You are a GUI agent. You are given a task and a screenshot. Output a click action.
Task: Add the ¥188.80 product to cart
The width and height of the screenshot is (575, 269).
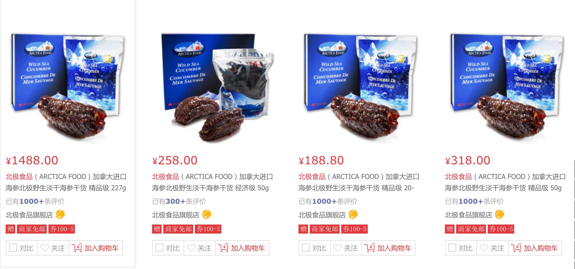coord(388,248)
